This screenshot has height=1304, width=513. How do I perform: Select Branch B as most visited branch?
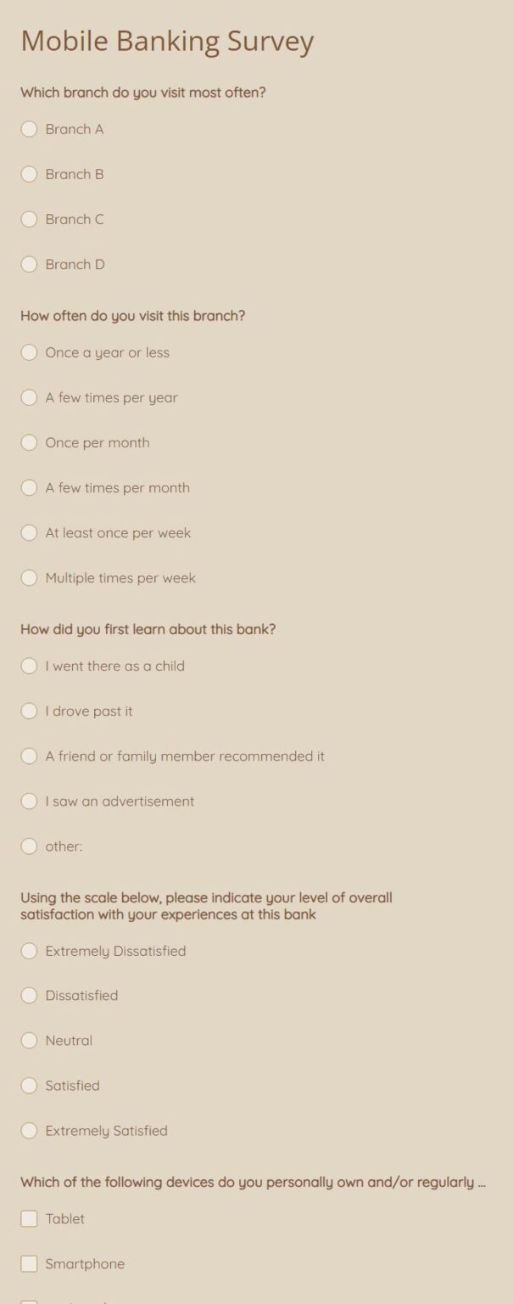pyautogui.click(x=29, y=174)
